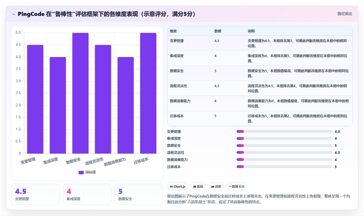Click the 迁移成本 x-axis label
Screen dimensions: 364x216
(x=141, y=161)
